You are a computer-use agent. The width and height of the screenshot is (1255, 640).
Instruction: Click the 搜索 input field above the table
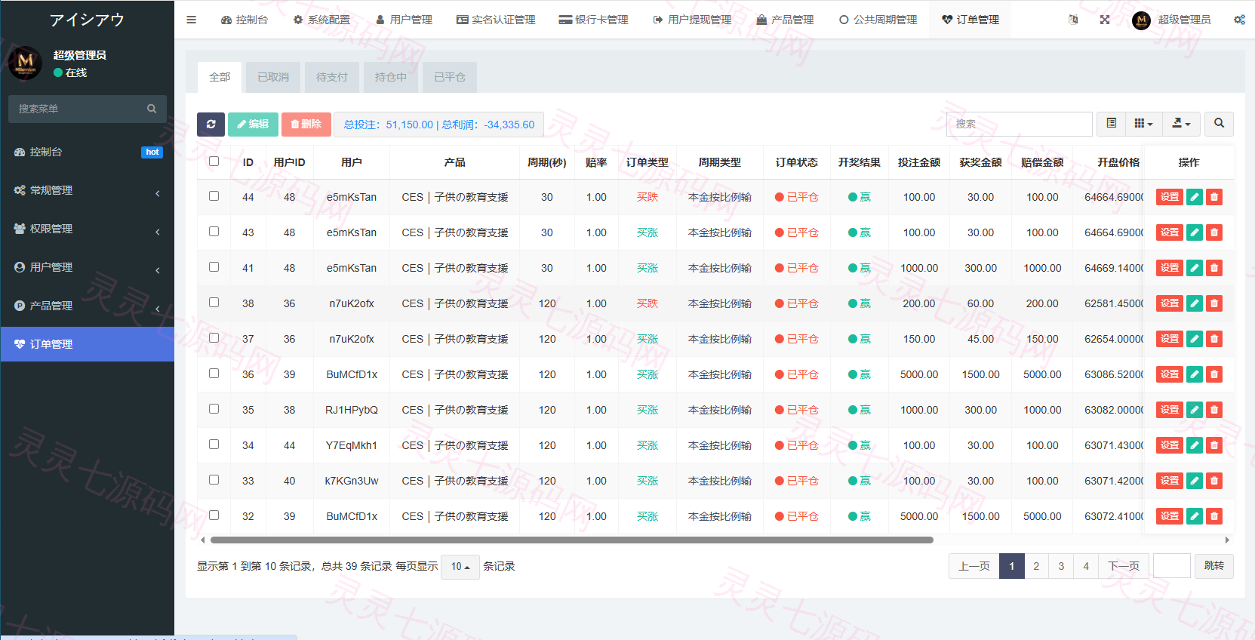pyautogui.click(x=1019, y=124)
